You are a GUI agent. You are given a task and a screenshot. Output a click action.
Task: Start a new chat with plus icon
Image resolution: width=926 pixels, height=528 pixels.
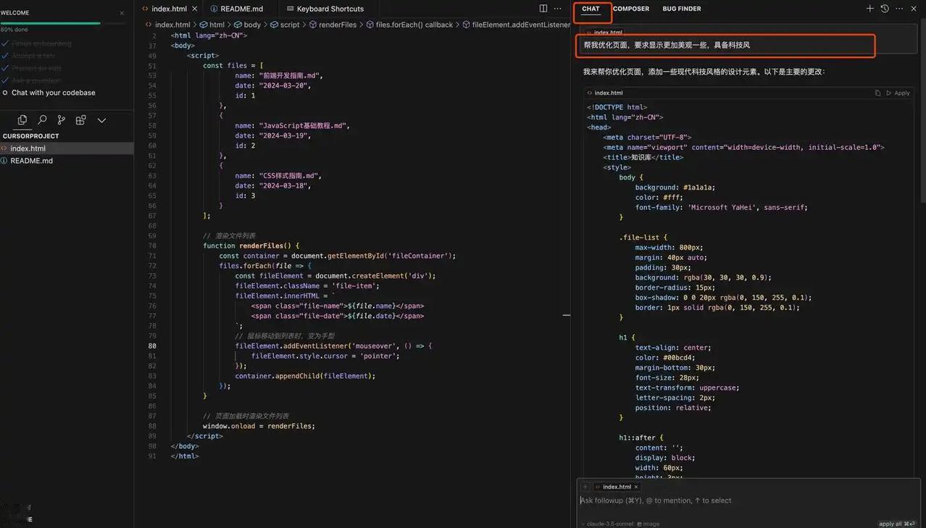(869, 9)
